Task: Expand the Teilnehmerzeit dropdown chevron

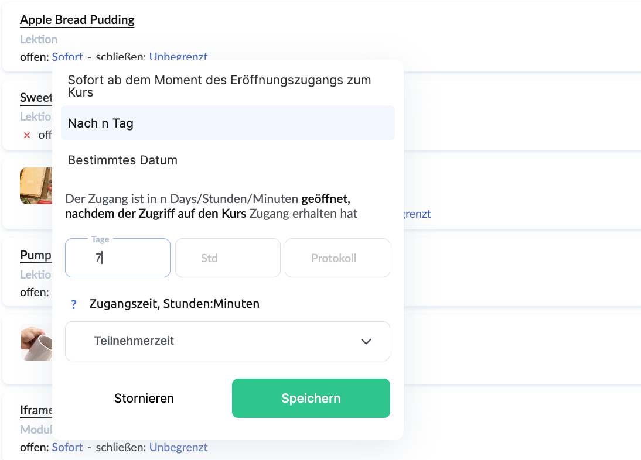Action: pyautogui.click(x=366, y=341)
